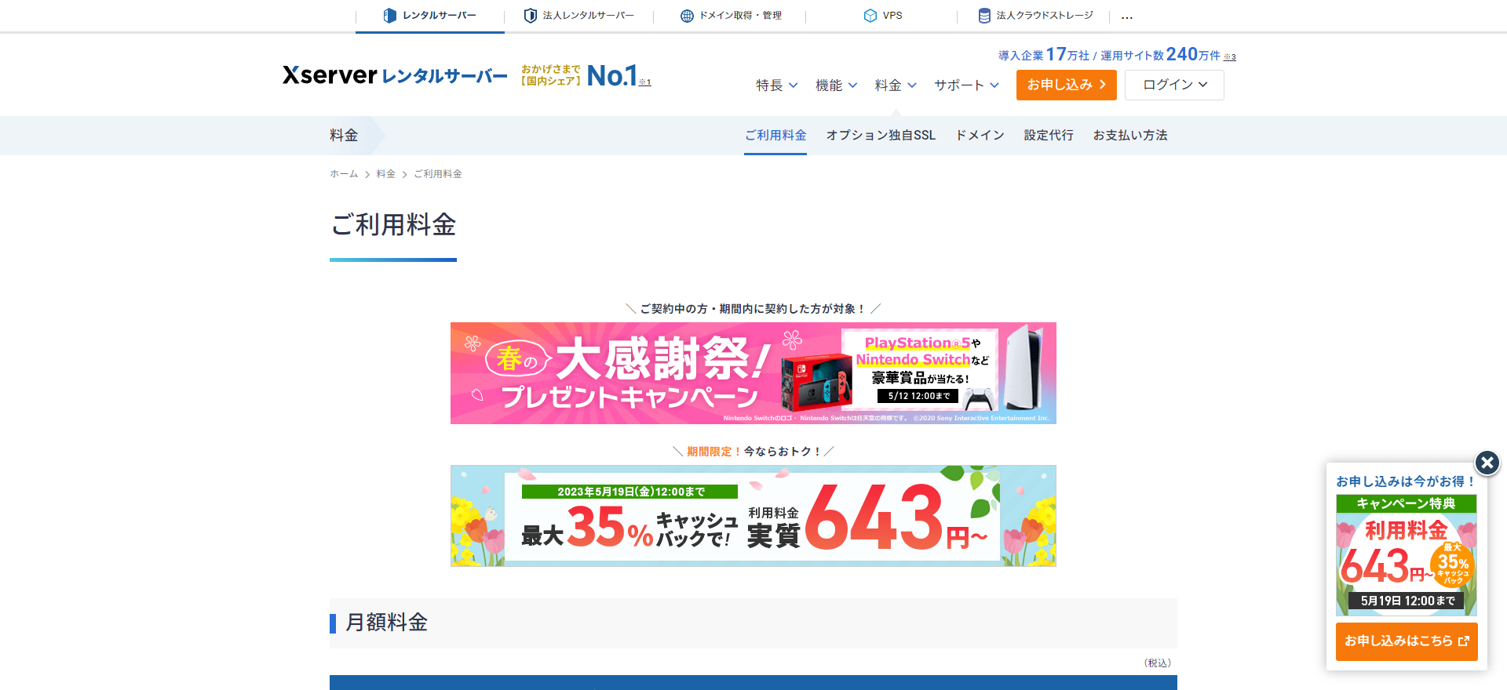Click the shield icon beside 法人レンタルサーバー
Screen dimensions: 1507x690
(x=531, y=16)
